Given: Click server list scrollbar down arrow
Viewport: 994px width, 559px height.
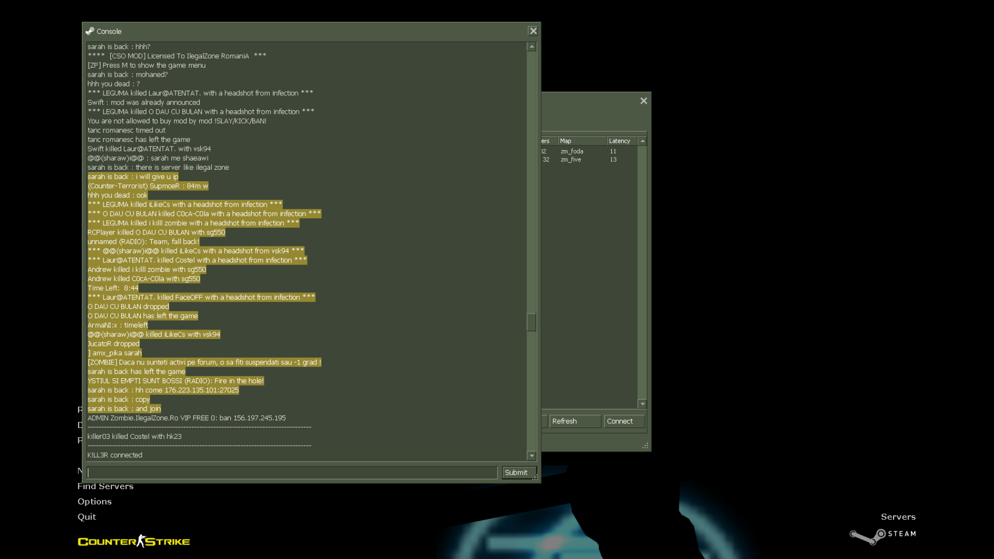Looking at the screenshot, I should (642, 404).
